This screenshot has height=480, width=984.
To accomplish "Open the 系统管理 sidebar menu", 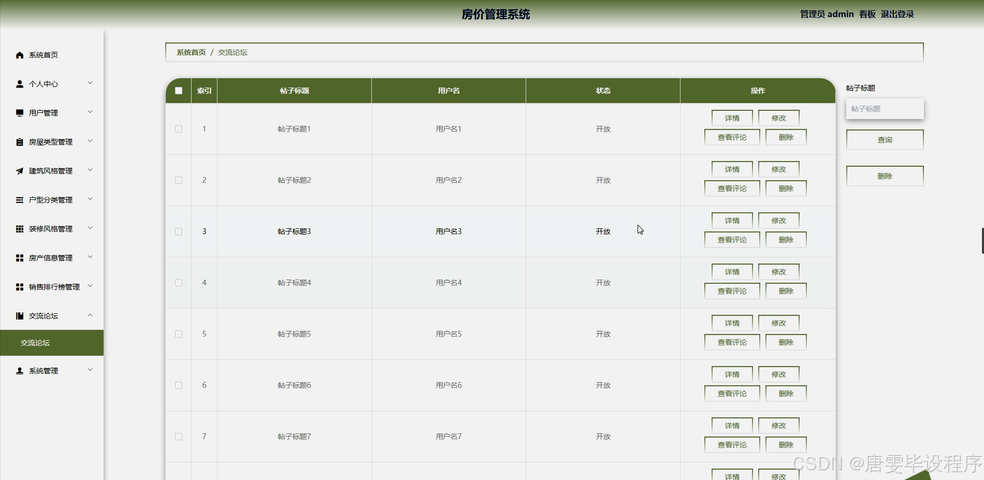I will tap(52, 371).
